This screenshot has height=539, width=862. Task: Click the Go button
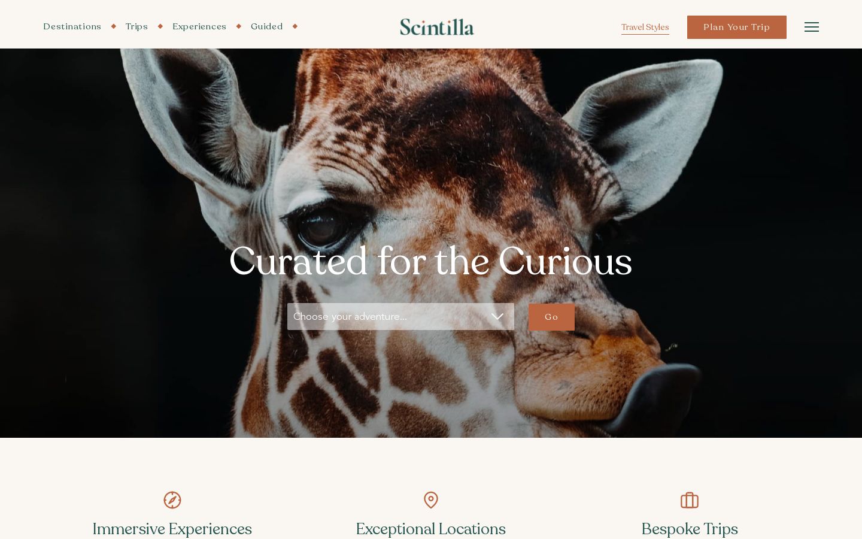551,317
